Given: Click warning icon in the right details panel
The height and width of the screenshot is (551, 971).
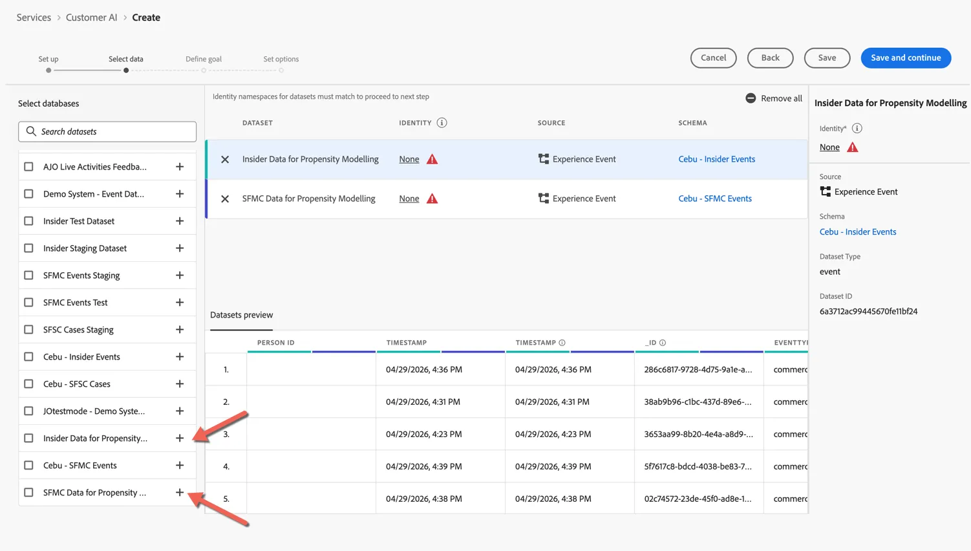Looking at the screenshot, I should (853, 147).
